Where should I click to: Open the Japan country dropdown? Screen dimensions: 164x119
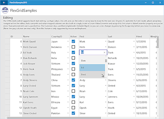click(x=68, y=42)
